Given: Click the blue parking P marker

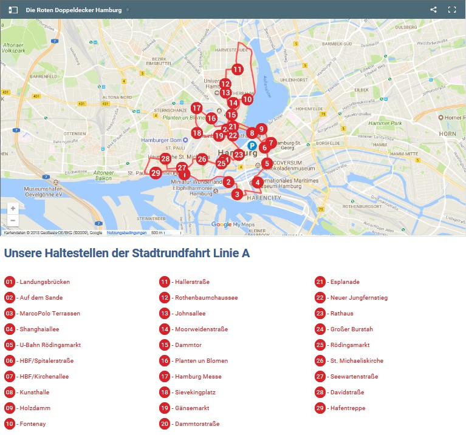Looking at the screenshot, I should [x=252, y=146].
